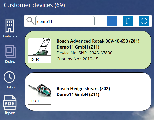Image resolution: width=154 pixels, height=120 pixels.
Task: Select the Bosch lawn mower thumbnail
Action: 39,47
